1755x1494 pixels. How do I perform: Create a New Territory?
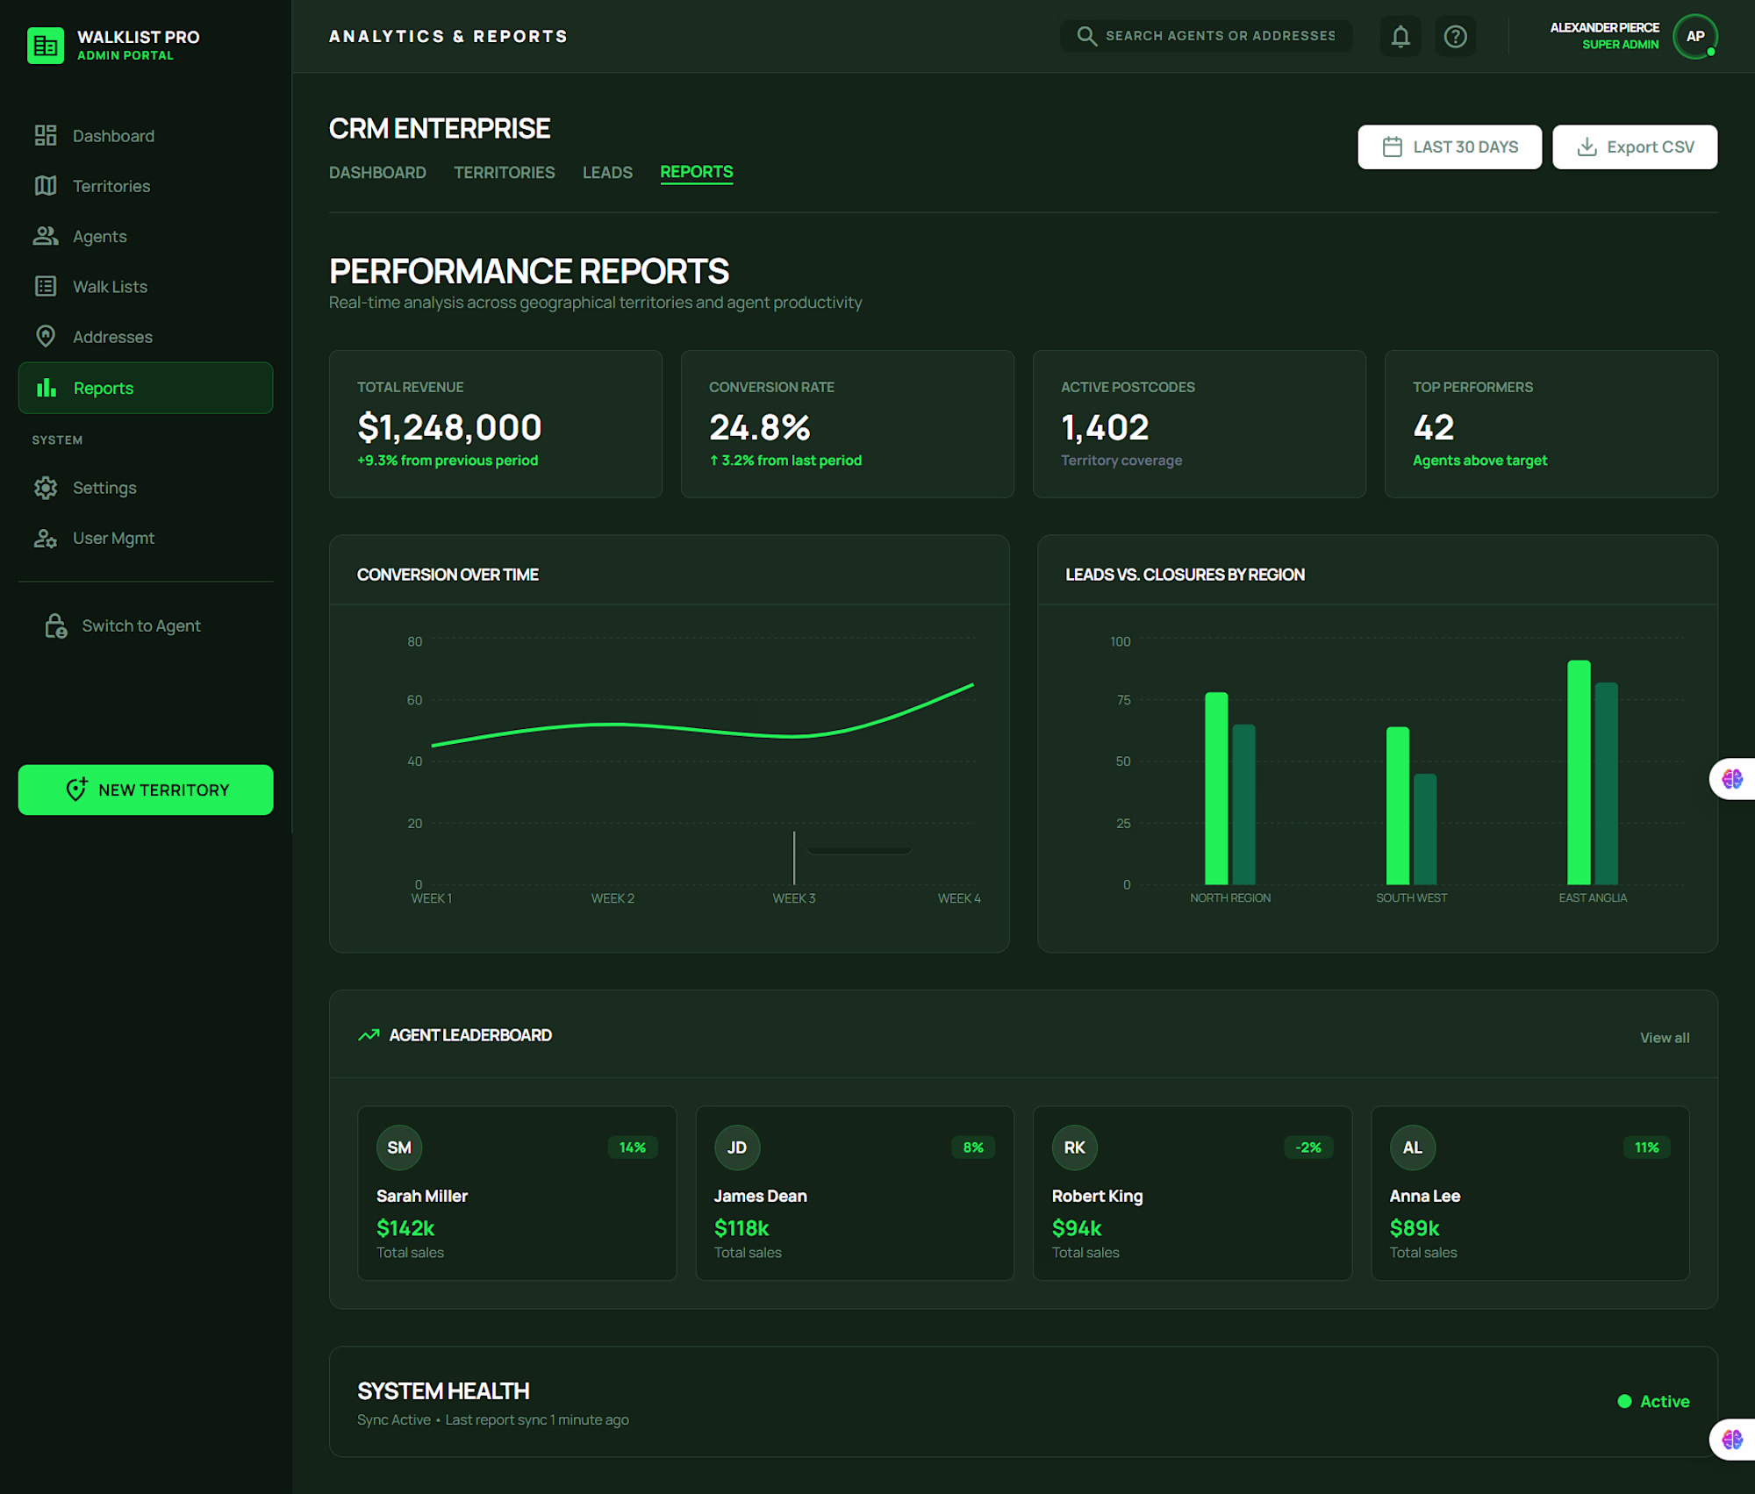click(146, 790)
